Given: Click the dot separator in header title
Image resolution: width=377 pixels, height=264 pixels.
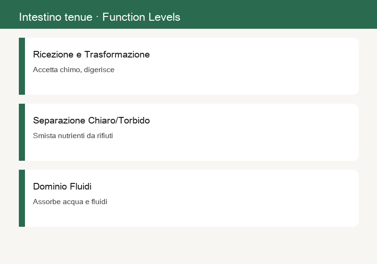Looking at the screenshot, I should click(98, 17).
